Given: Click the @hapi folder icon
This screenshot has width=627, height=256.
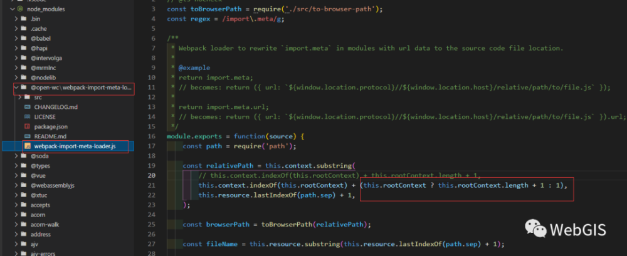Looking at the screenshot, I should 24,48.
